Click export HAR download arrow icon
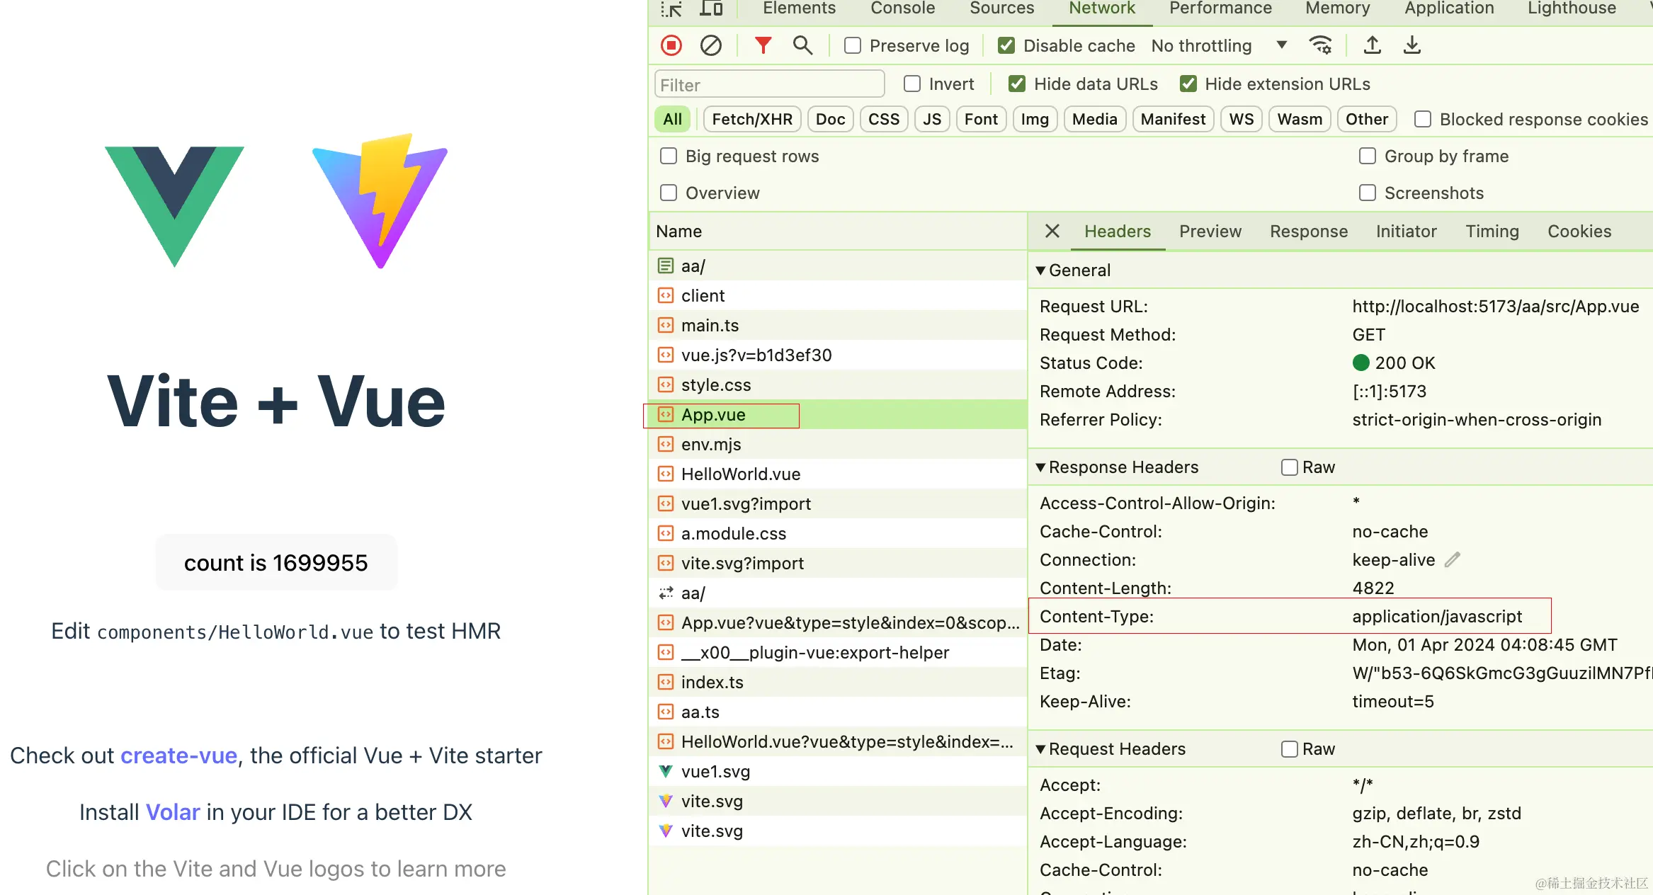This screenshot has width=1653, height=895. tap(1411, 46)
